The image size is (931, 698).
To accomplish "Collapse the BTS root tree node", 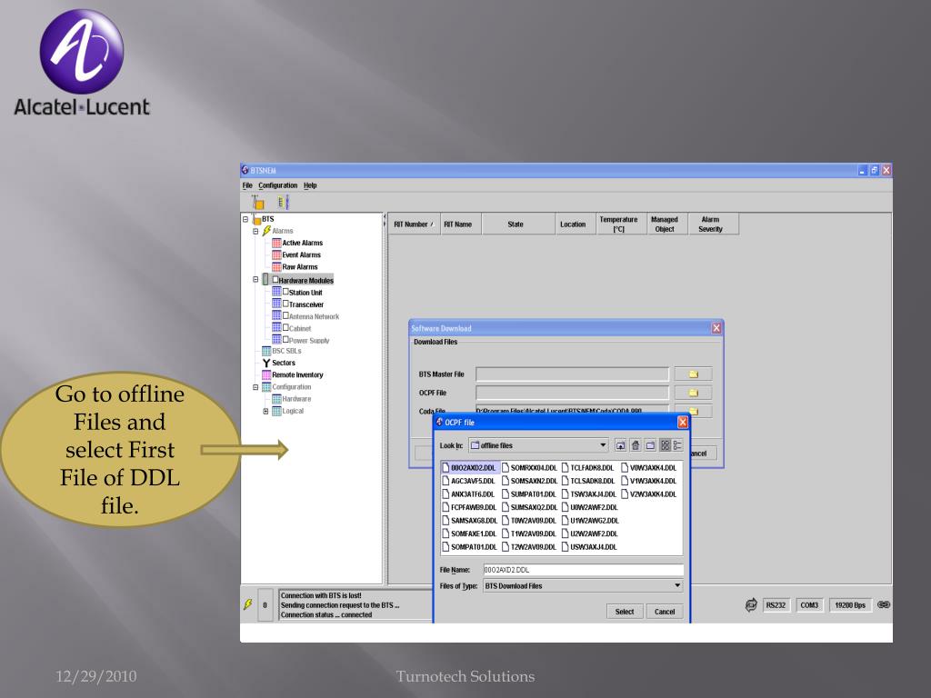I will click(x=245, y=219).
